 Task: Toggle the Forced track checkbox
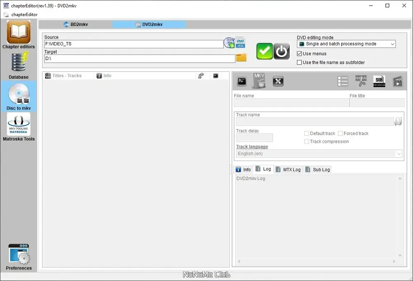pyautogui.click(x=340, y=133)
